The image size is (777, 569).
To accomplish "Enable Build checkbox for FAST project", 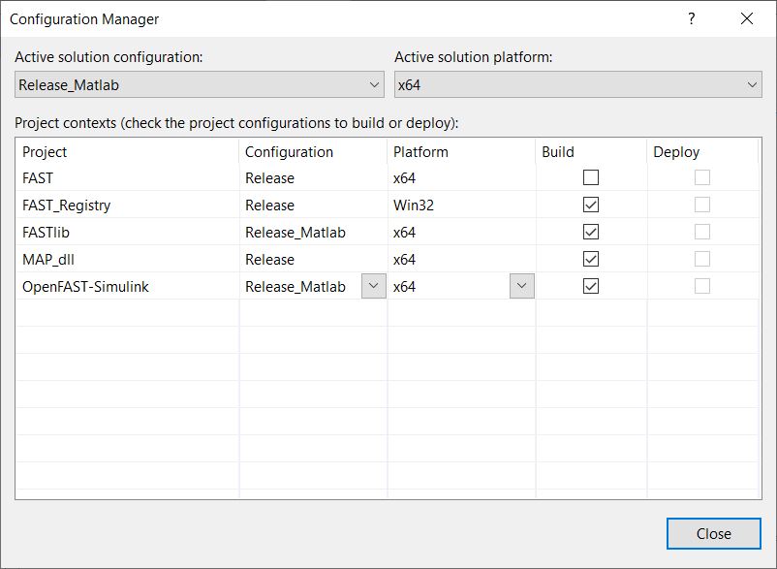I will coord(591,177).
